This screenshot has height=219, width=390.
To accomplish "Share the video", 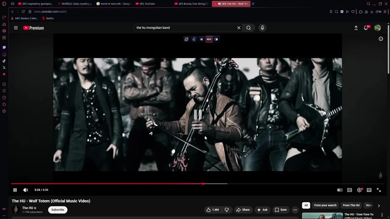I will pyautogui.click(x=243, y=210).
